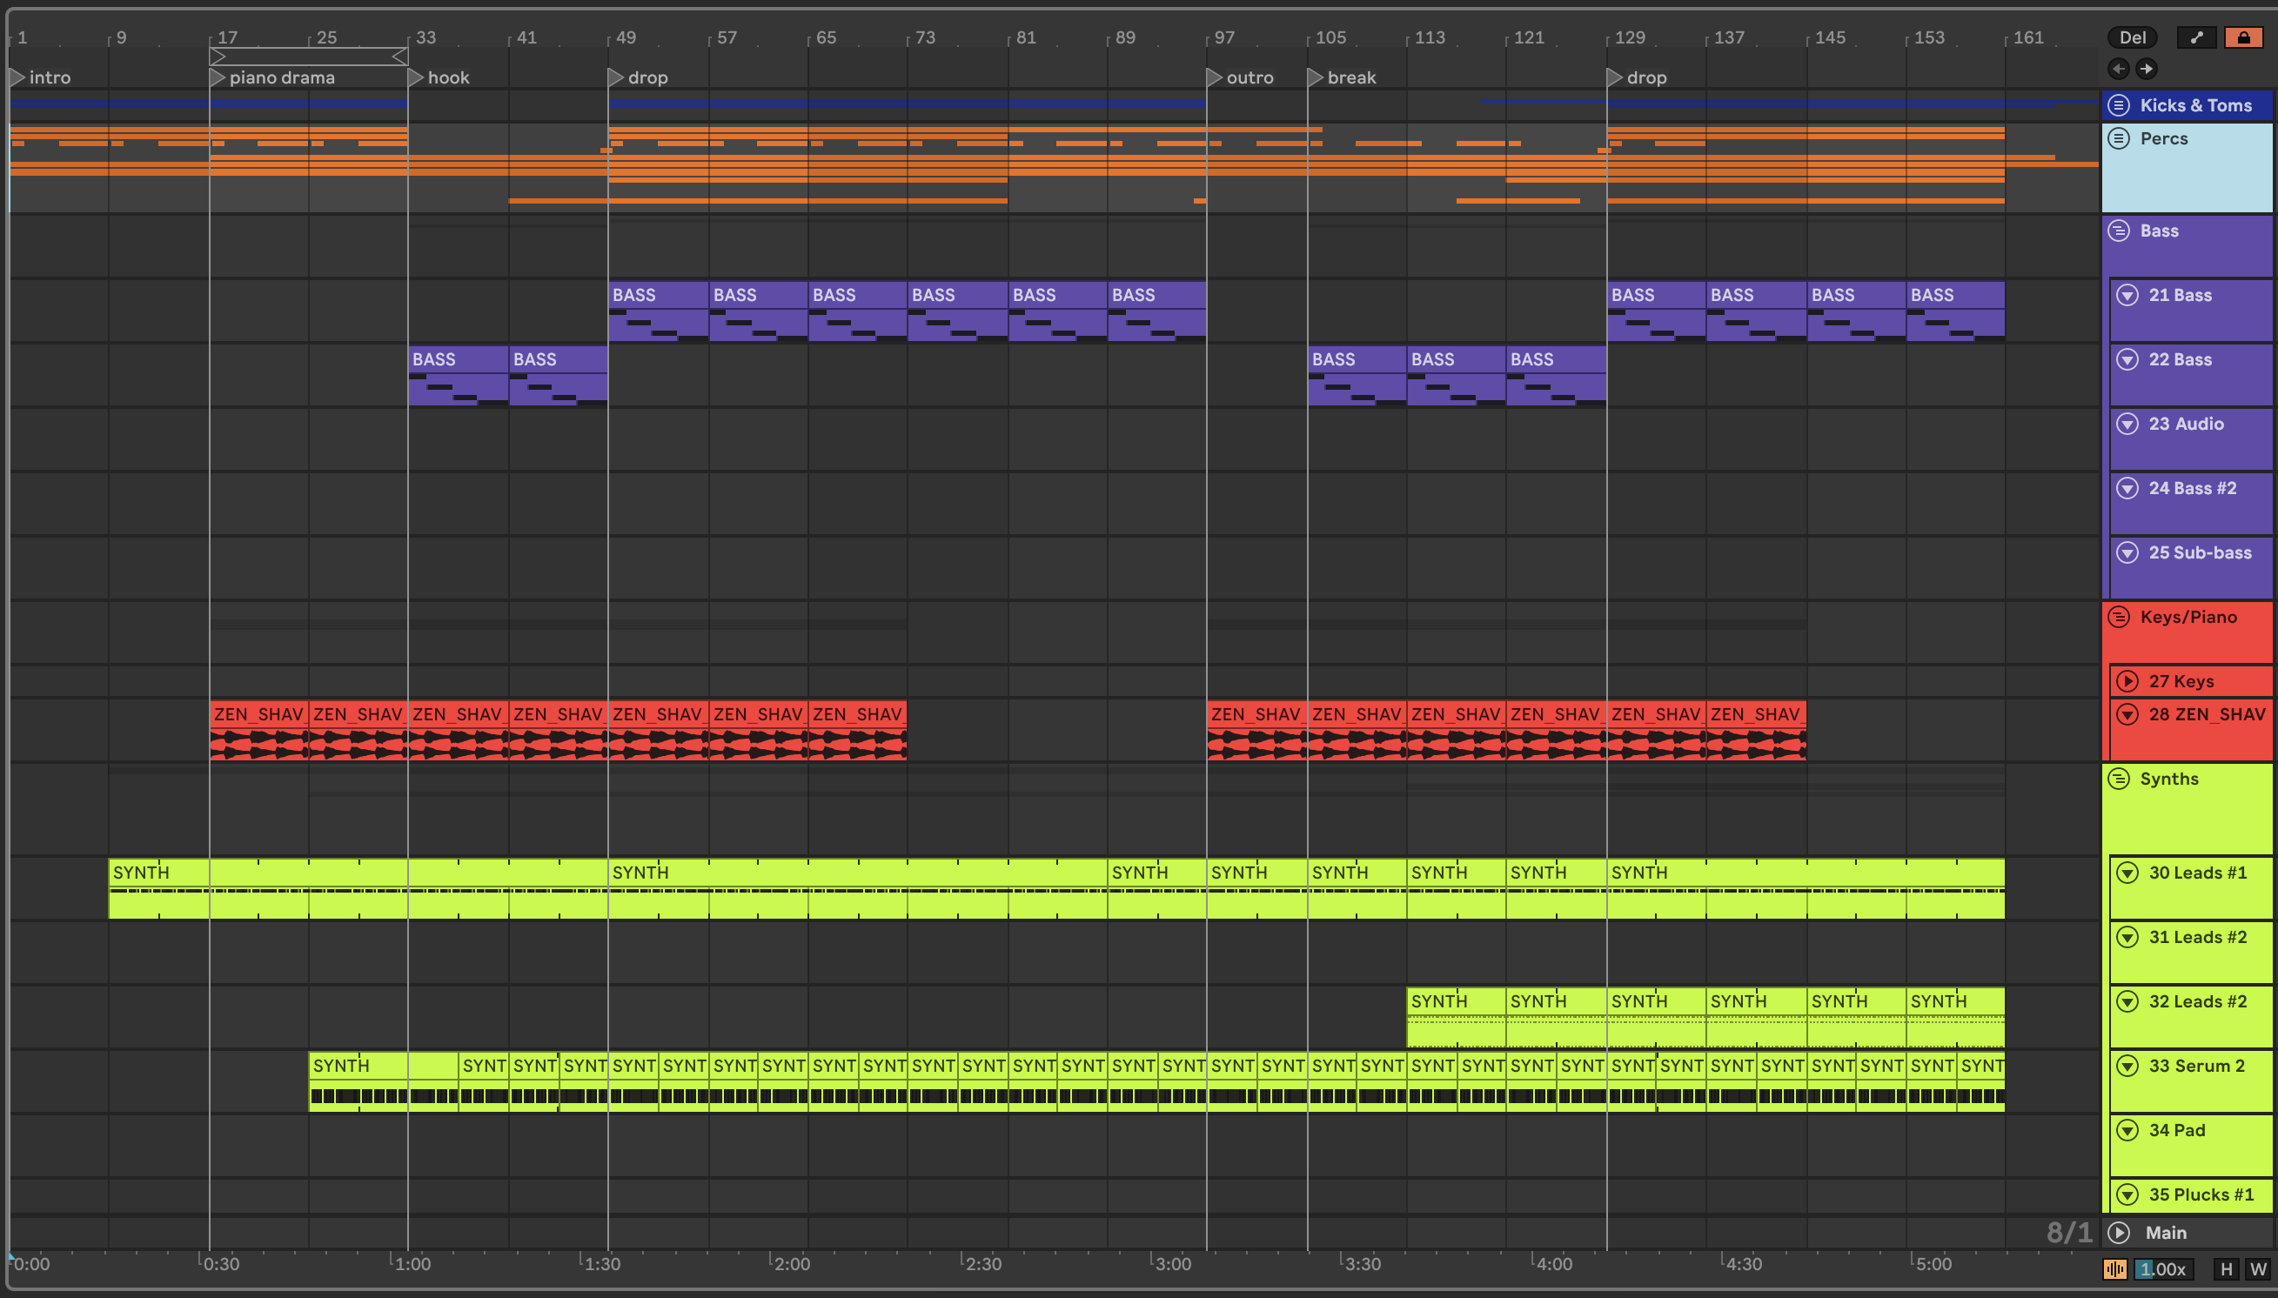The height and width of the screenshot is (1298, 2278).
Task: Adjust the 1.00x waveform zoom slider
Action: [2164, 1268]
